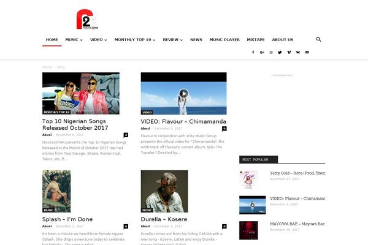Screen dimensions: 368x245
Task: Click VIDEO category badge on Flavour thumbnail
Action: 147,113
